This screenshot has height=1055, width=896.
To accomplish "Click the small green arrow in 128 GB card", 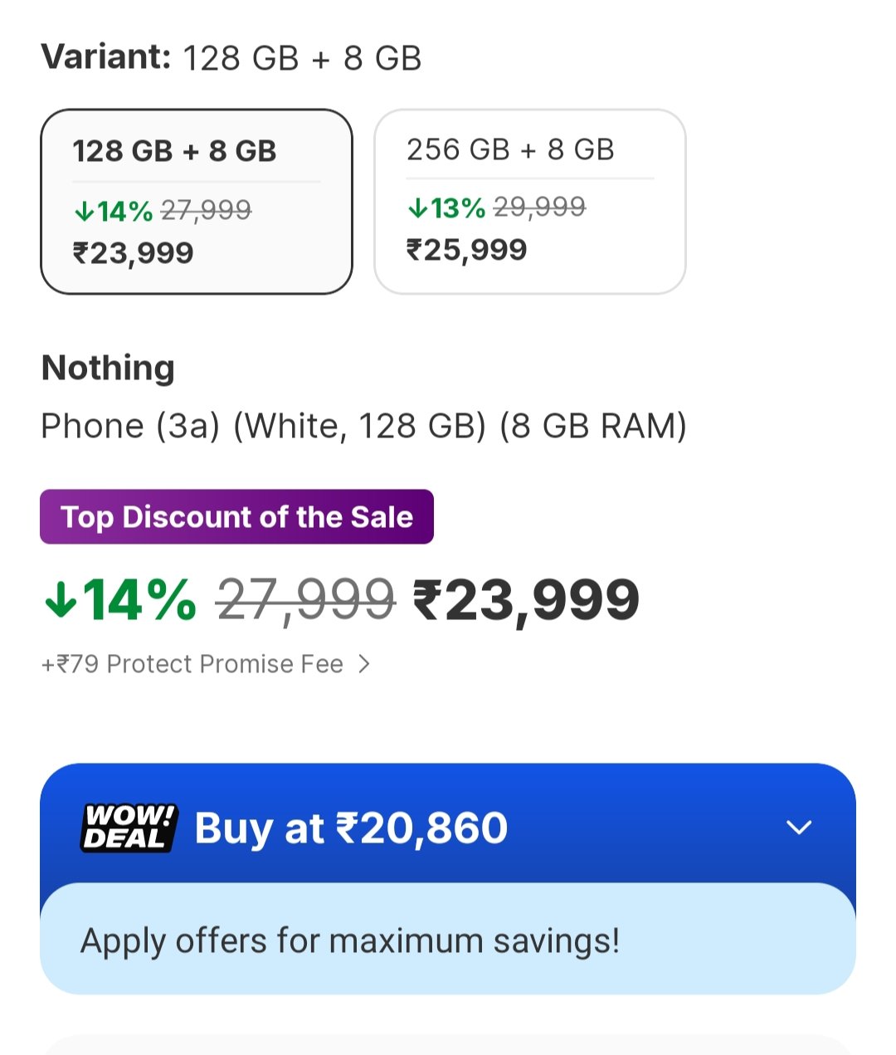I will (x=84, y=212).
